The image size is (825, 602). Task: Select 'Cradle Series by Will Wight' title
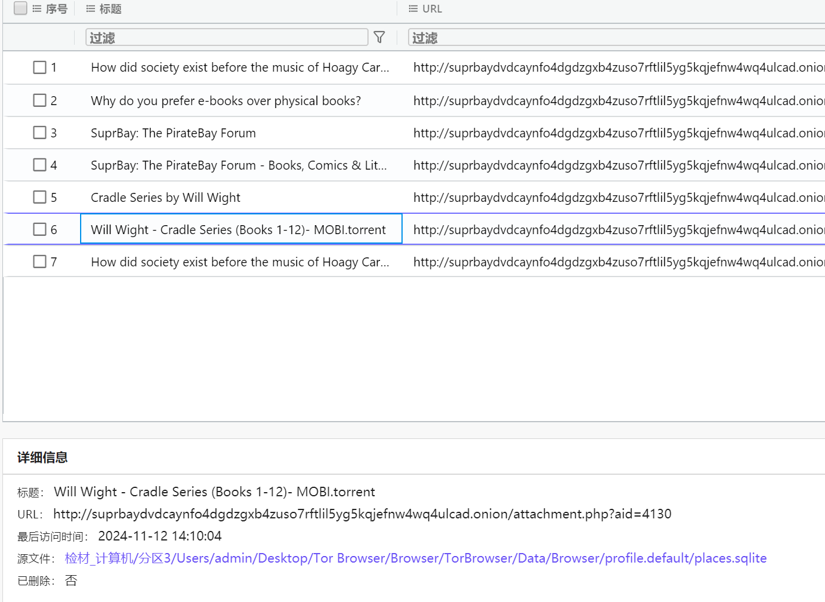[165, 197]
